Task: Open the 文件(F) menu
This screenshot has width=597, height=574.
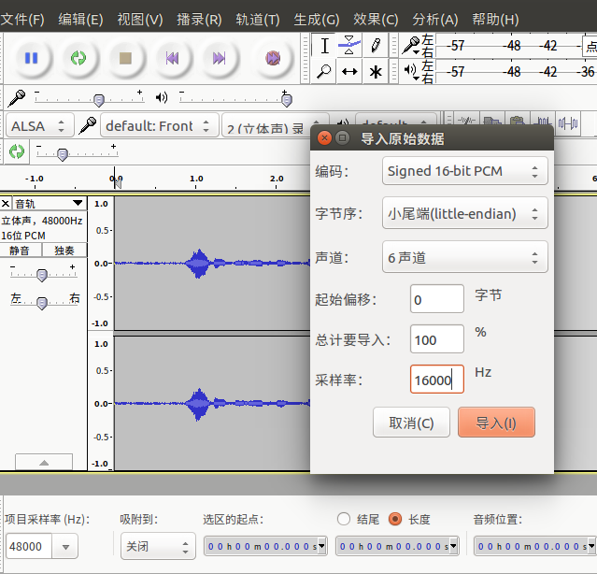Action: 22,20
